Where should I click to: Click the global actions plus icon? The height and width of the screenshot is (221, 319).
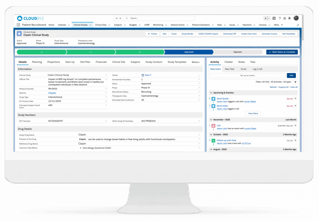point(274,18)
